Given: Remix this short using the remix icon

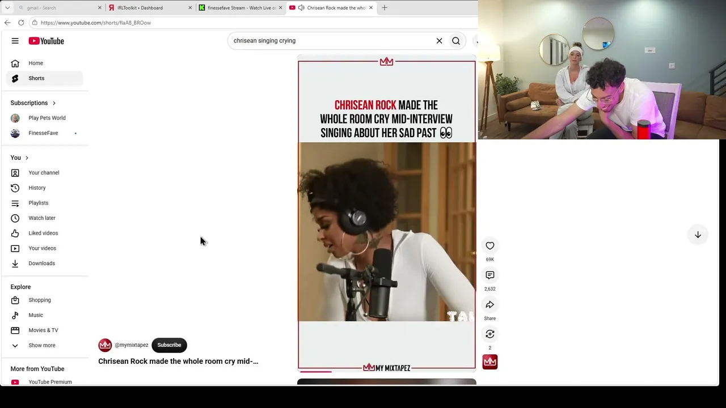Looking at the screenshot, I should point(490,334).
